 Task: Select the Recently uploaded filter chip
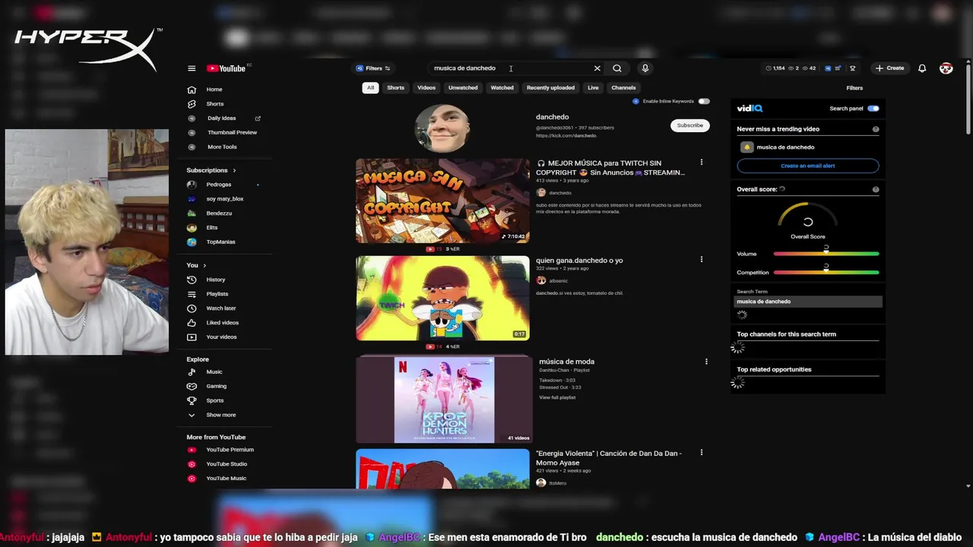[550, 88]
